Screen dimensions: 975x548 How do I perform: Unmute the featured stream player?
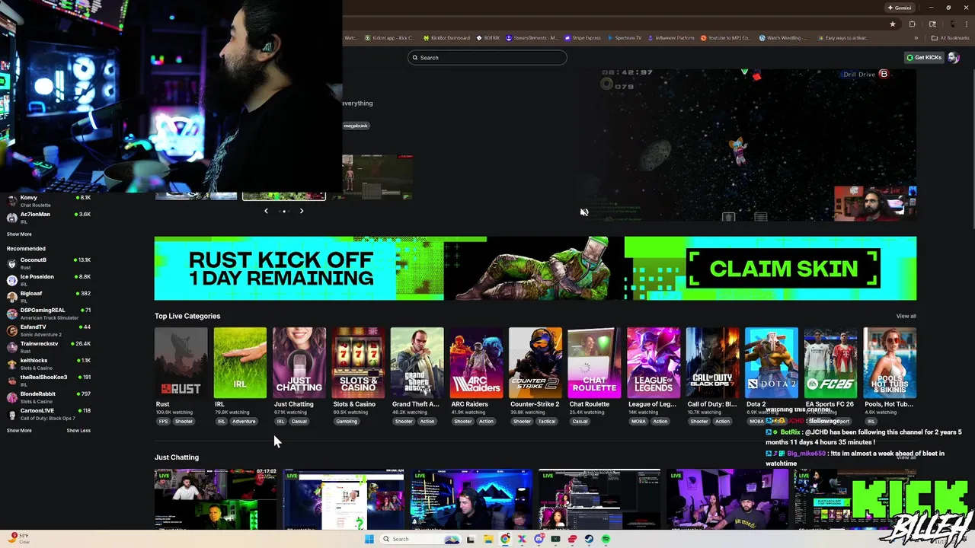point(584,212)
